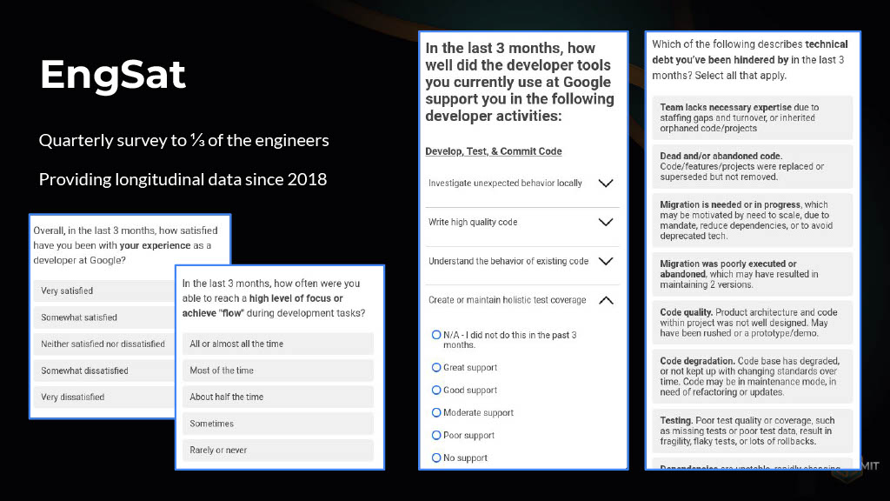Viewport: 890px width, 501px height.
Task: Select 'Testing' technical debt option
Action: [752, 431]
